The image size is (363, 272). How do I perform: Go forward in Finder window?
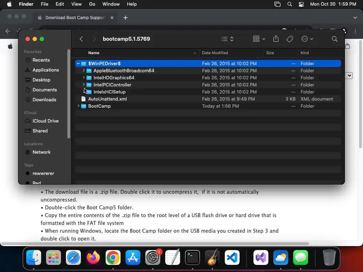click(x=94, y=39)
